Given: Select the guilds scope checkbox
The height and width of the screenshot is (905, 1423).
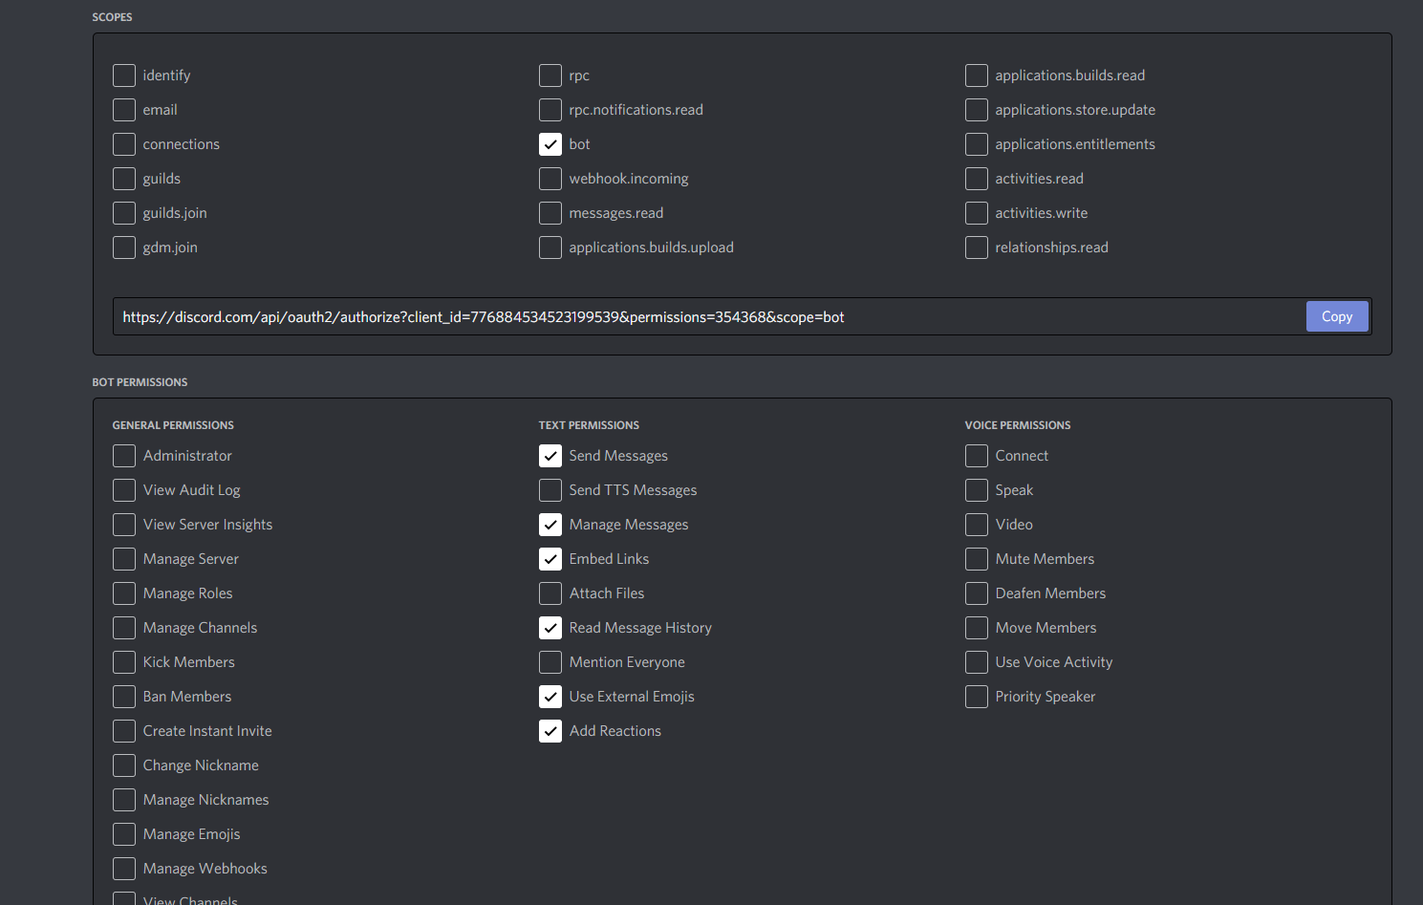Looking at the screenshot, I should [124, 179].
